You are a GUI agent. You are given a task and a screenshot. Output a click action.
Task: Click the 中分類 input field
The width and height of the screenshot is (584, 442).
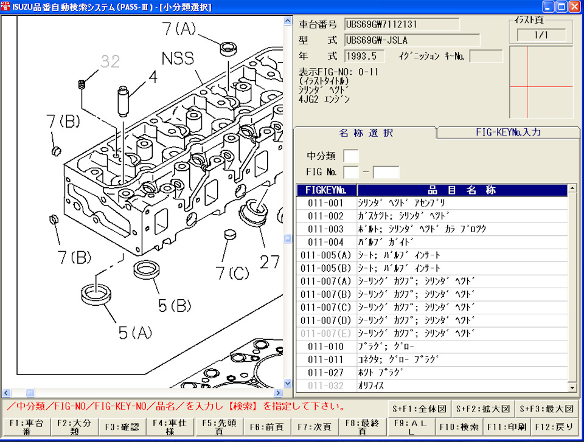point(351,156)
